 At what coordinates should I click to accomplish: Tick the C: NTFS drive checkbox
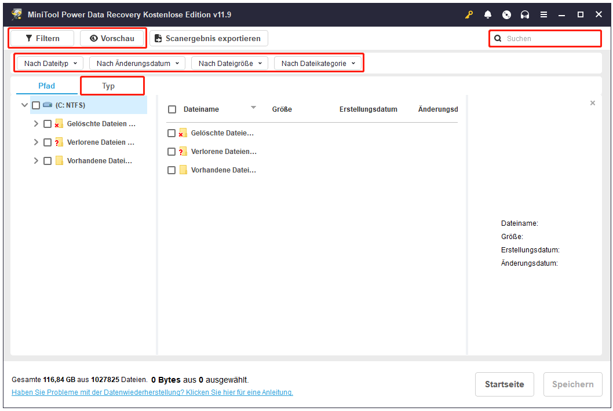(36, 105)
